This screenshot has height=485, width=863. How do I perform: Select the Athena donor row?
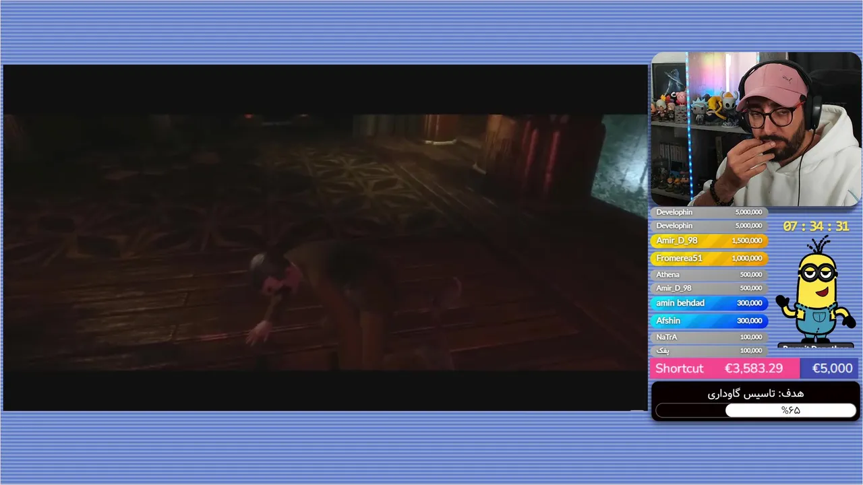[x=709, y=274]
